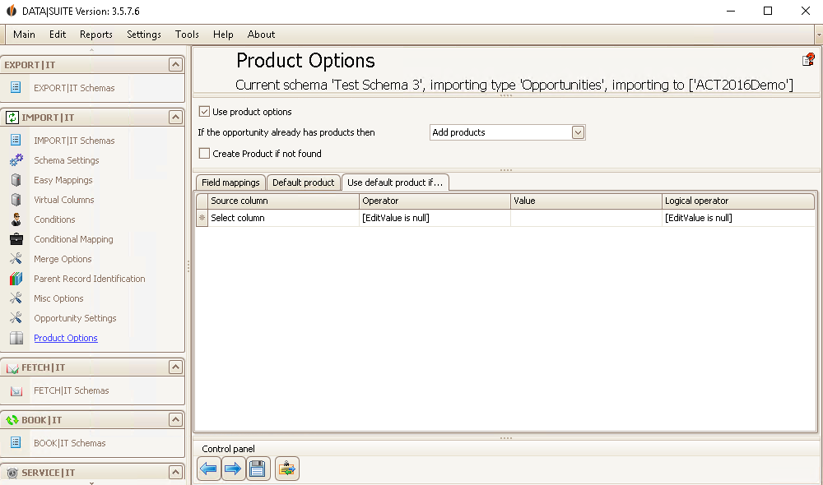
Task: Collapse the FETCH|IT panel
Action: [x=175, y=367]
